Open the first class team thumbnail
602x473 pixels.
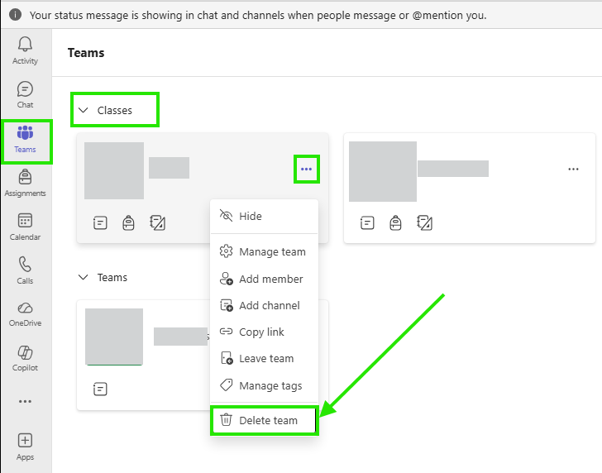[114, 170]
